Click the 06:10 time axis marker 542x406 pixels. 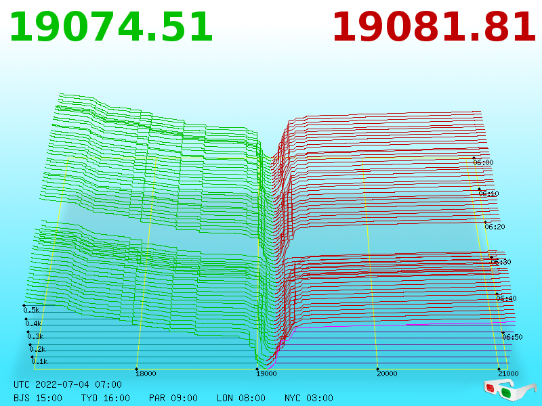[488, 194]
